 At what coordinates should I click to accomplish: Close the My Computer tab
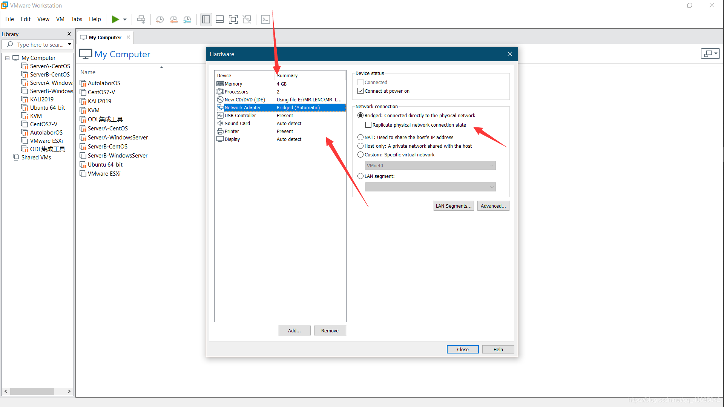[128, 37]
